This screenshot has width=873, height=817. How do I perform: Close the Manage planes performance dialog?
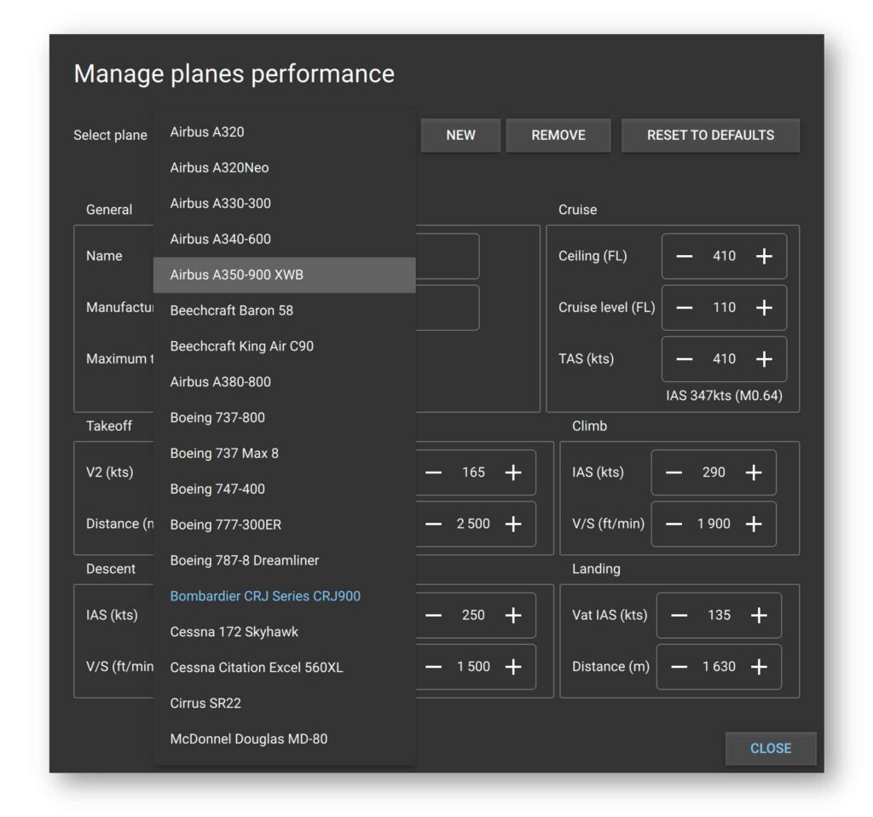[771, 749]
